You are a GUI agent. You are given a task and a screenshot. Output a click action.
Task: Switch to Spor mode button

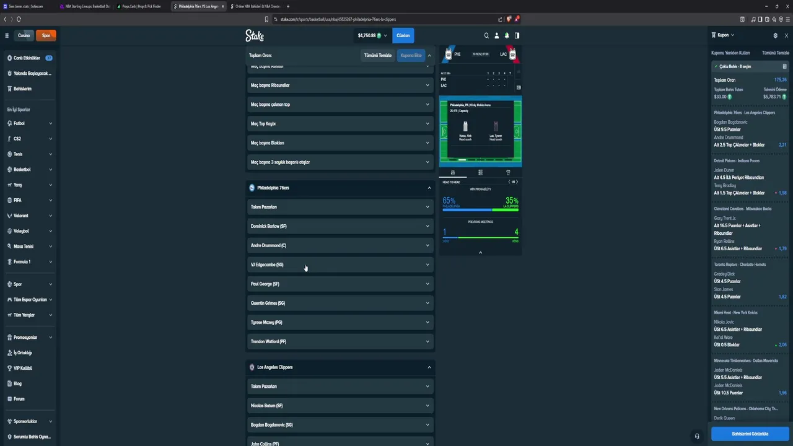click(x=46, y=35)
